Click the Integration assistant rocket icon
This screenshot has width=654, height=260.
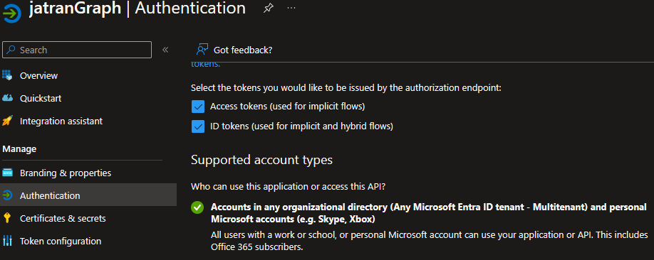(8, 121)
